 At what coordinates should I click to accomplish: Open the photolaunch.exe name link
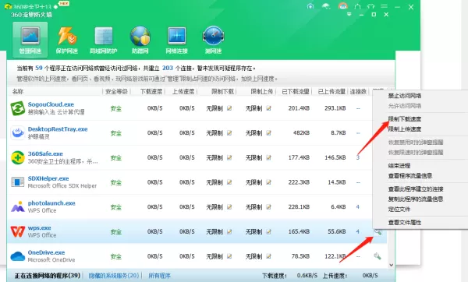click(51, 203)
